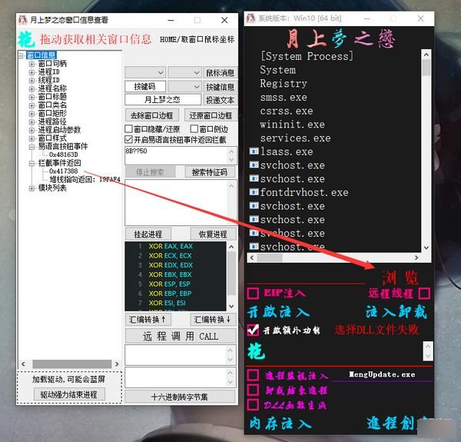
Task: Select services.exe in process list
Action: coord(296,138)
